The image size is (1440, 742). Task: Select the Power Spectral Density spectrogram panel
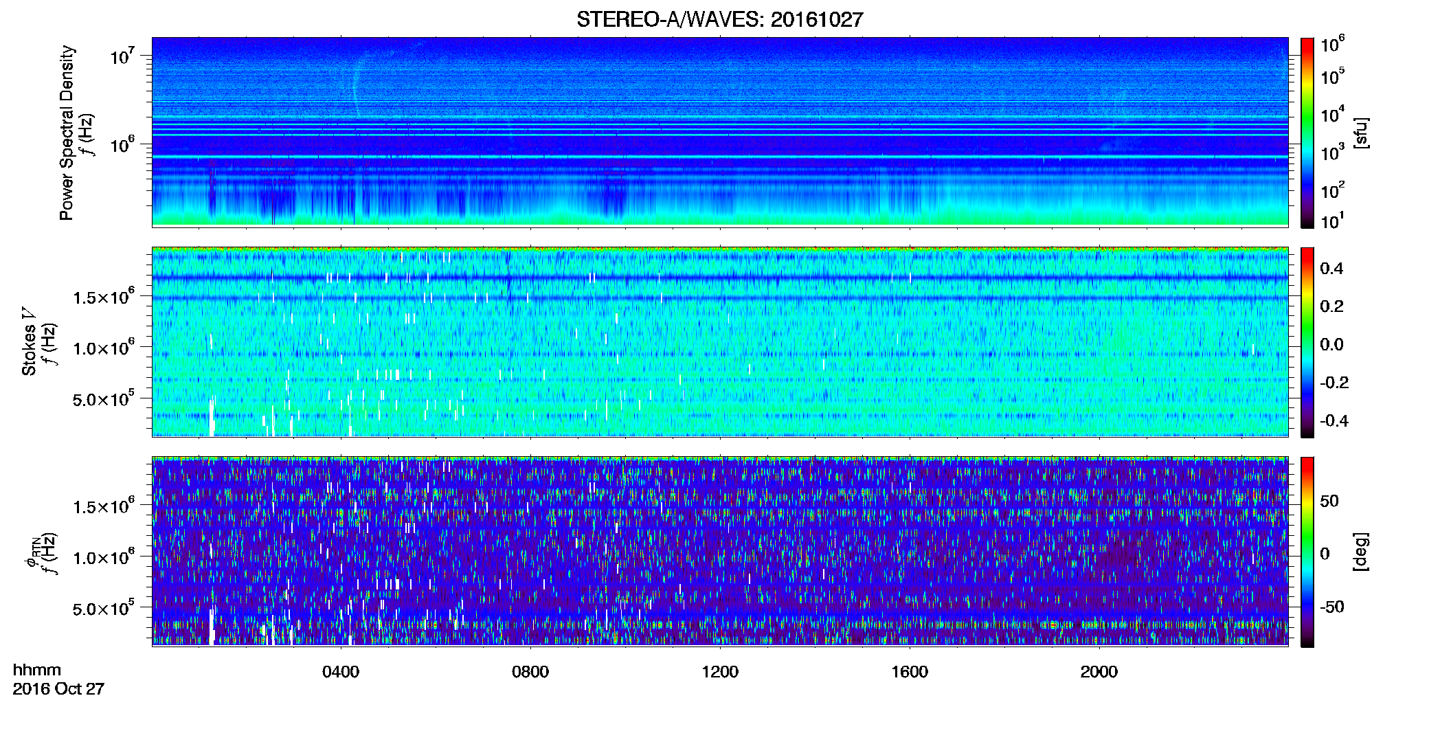[720, 132]
